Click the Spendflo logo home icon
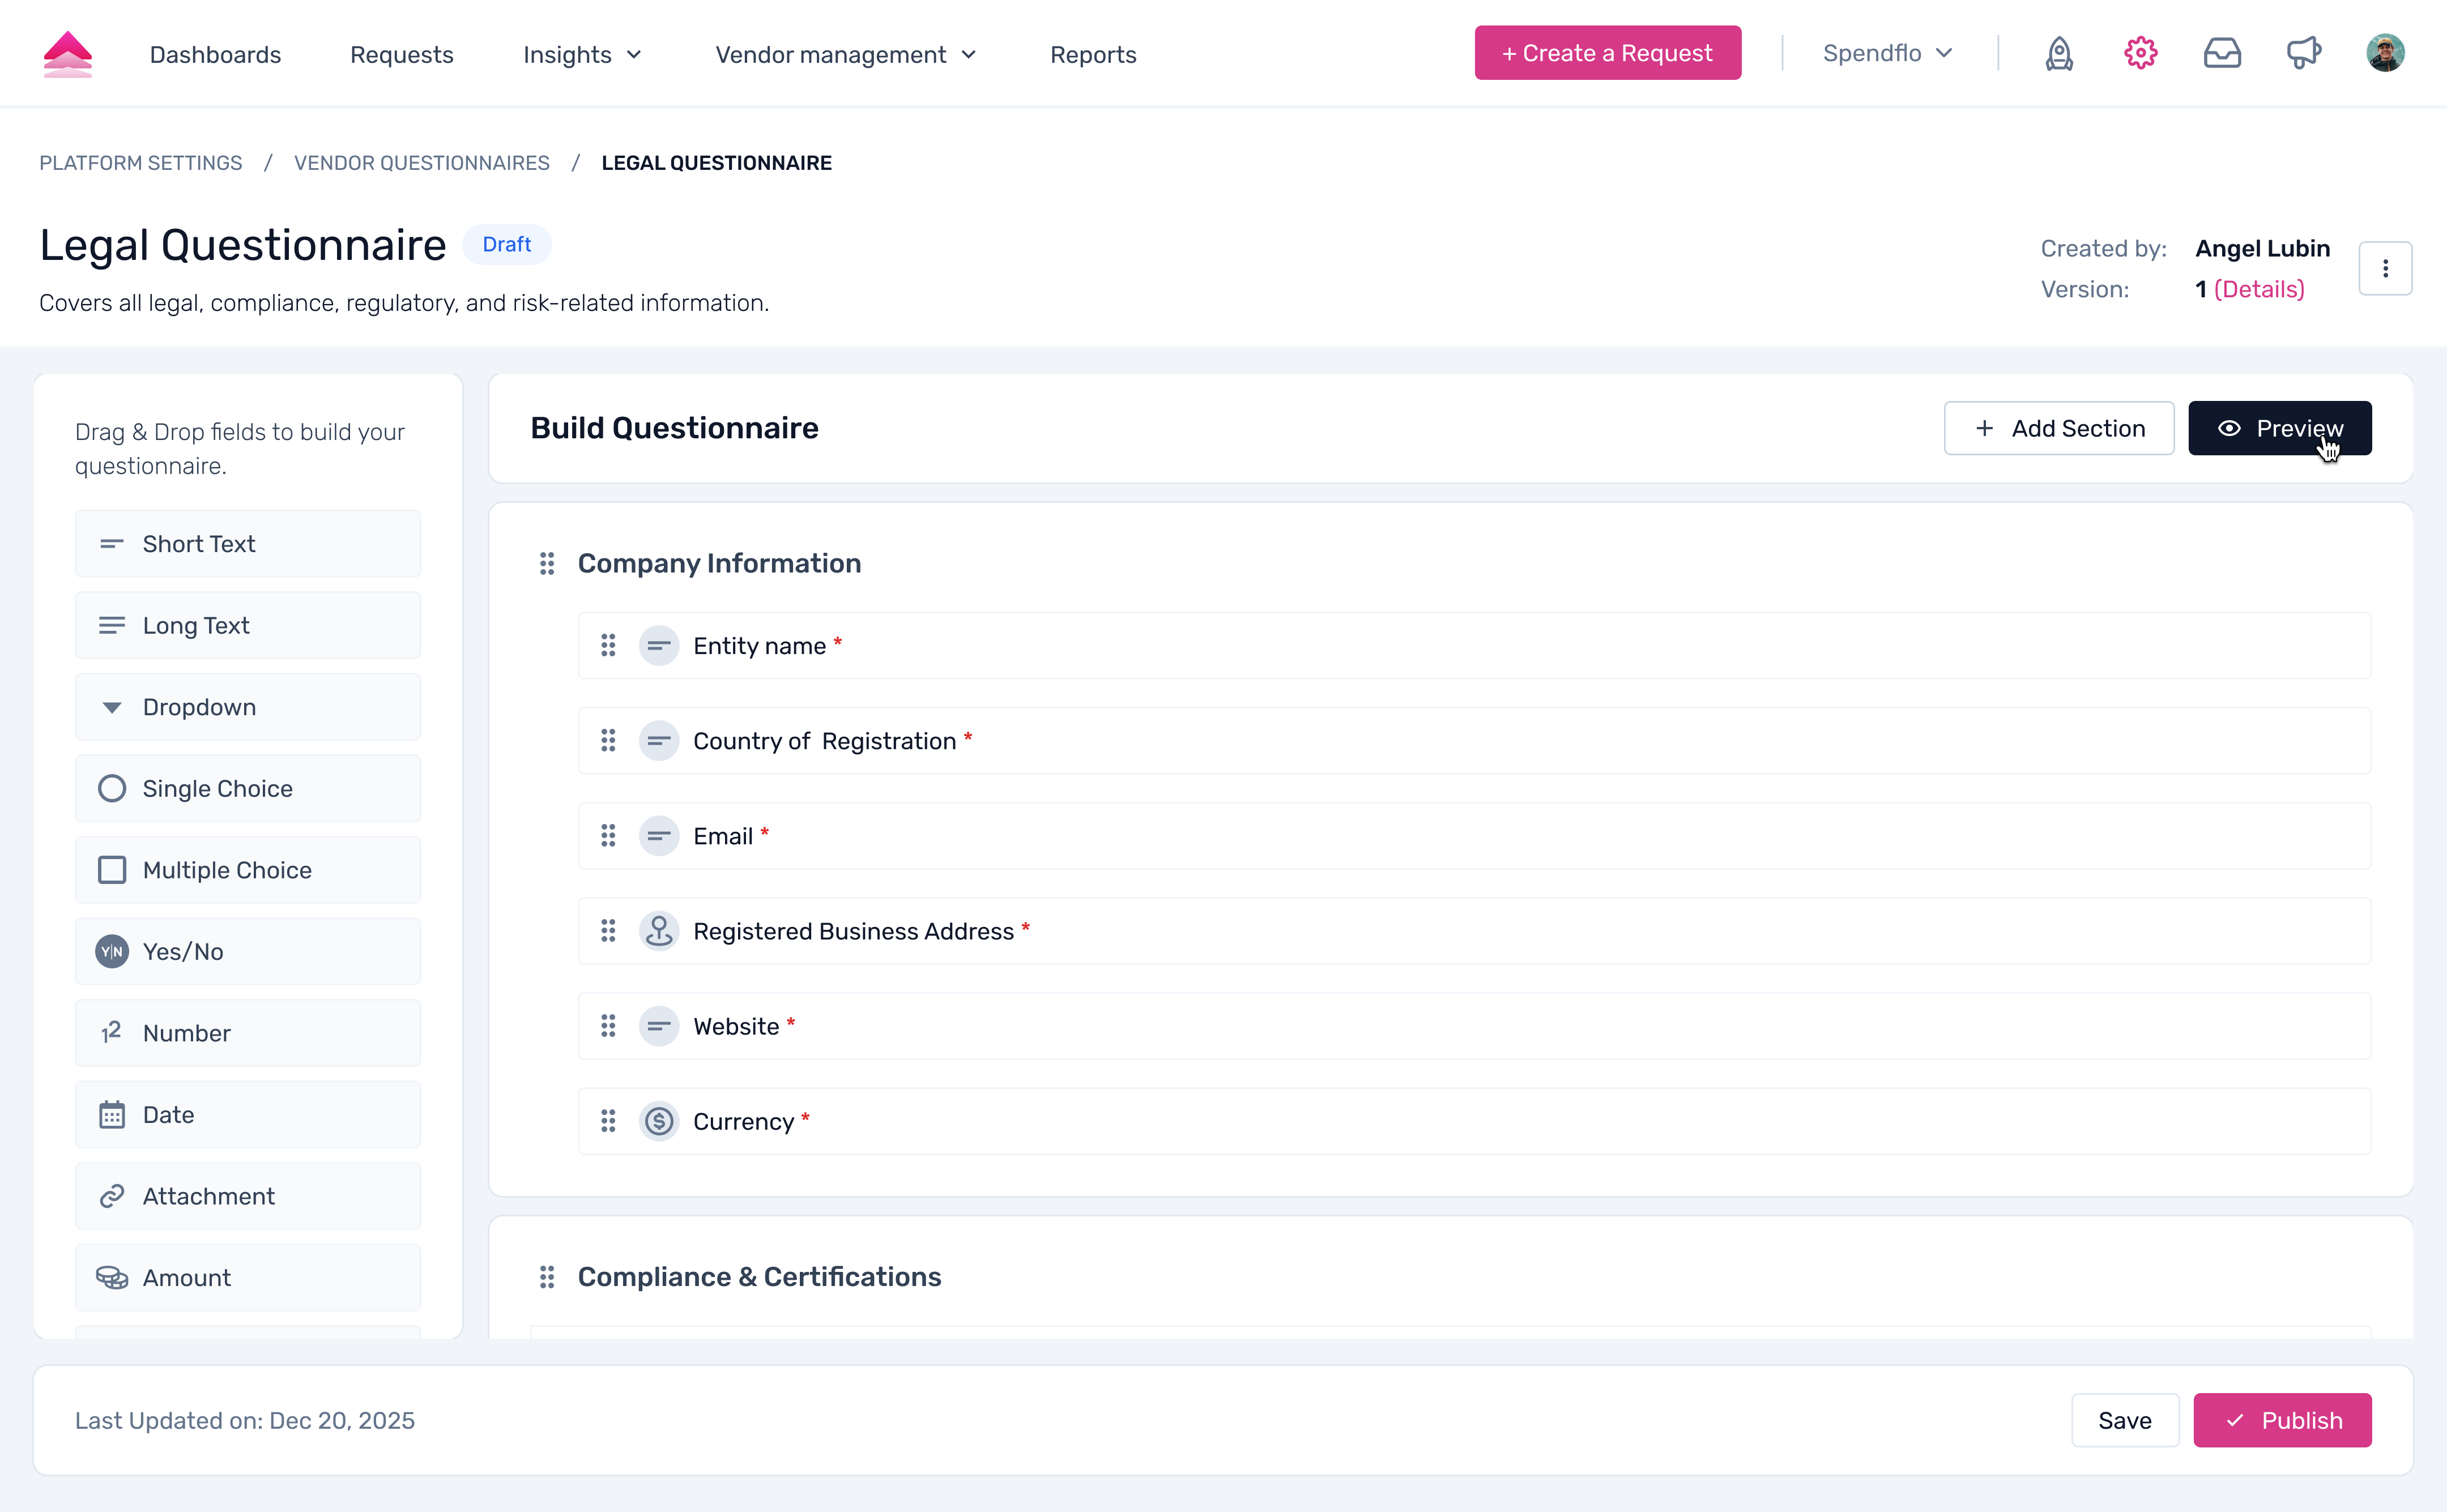Viewport: 2447px width, 1512px height. [x=67, y=54]
